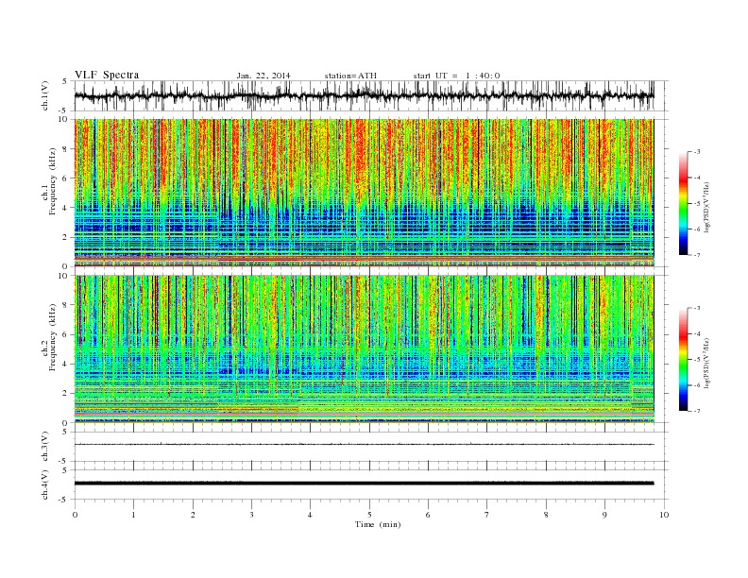The width and height of the screenshot is (748, 578).
Task: Click the thick ch.4(V) waveform trace
Action: point(364,484)
